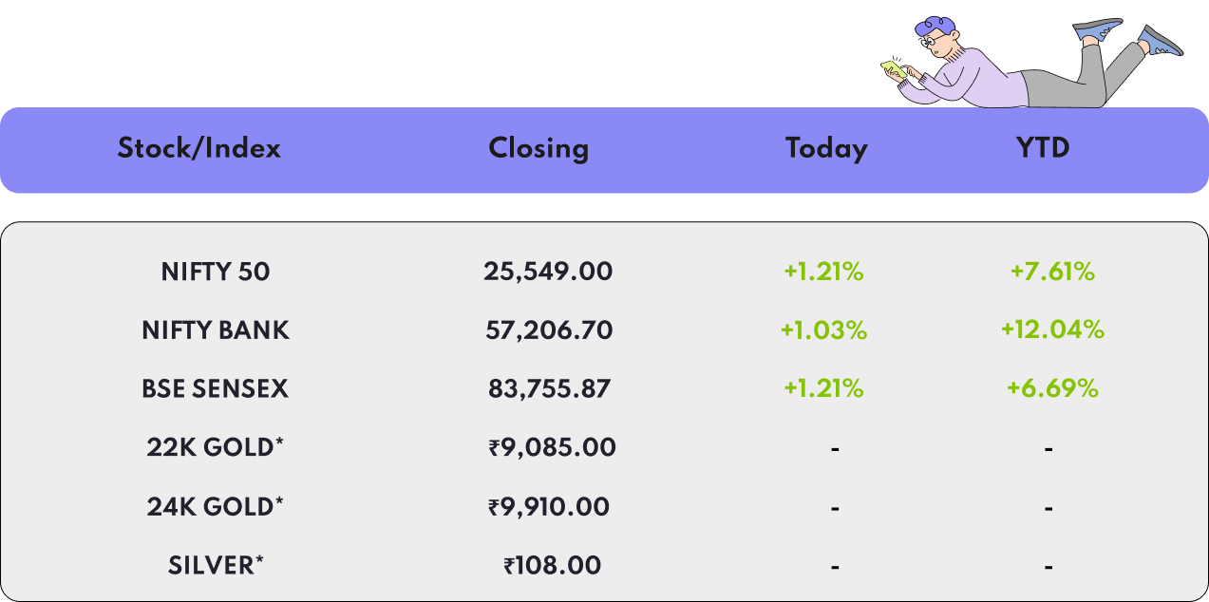The width and height of the screenshot is (1209, 602).
Task: Select the YTD column header
Action: [x=1043, y=148]
